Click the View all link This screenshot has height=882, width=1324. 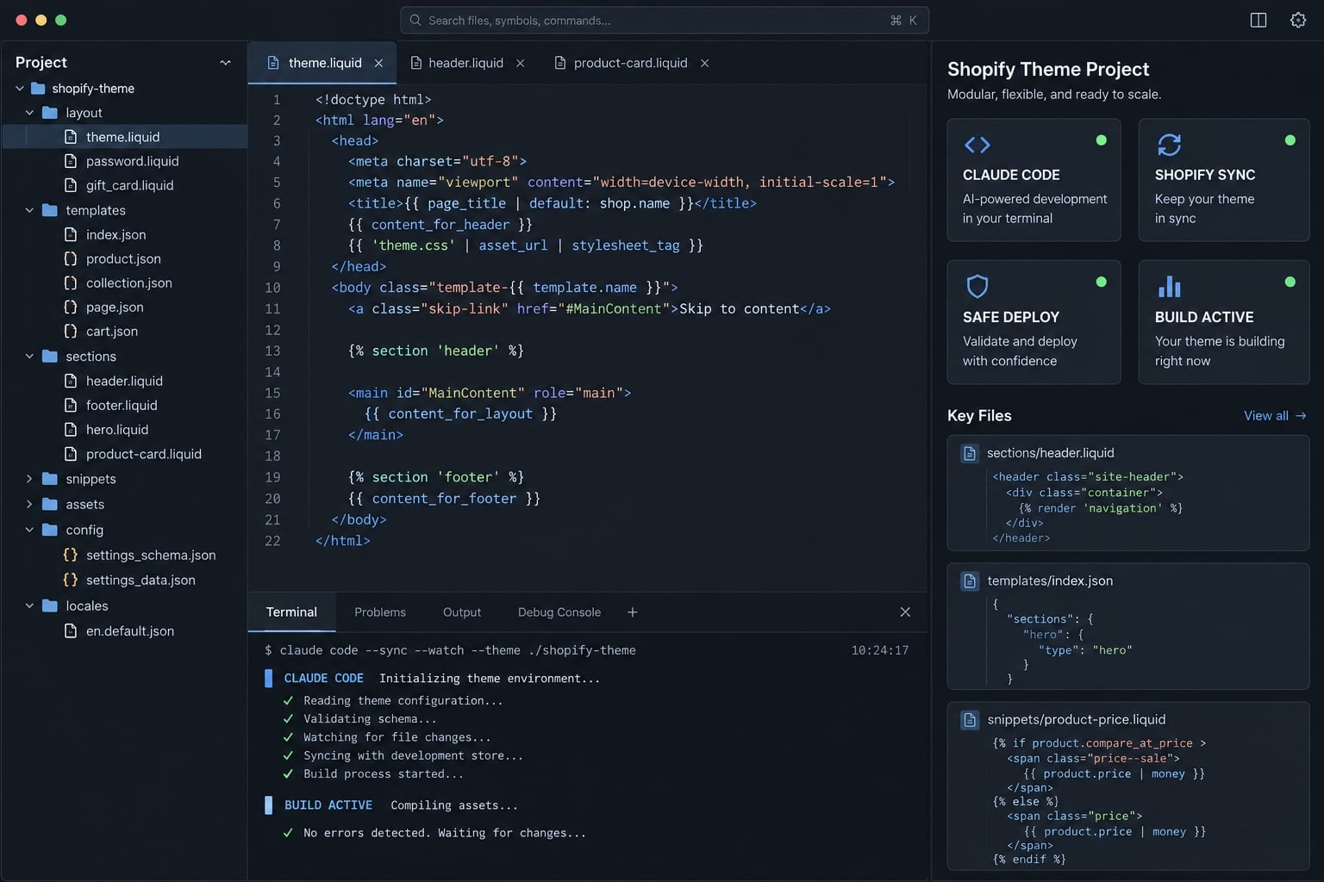pyautogui.click(x=1275, y=415)
